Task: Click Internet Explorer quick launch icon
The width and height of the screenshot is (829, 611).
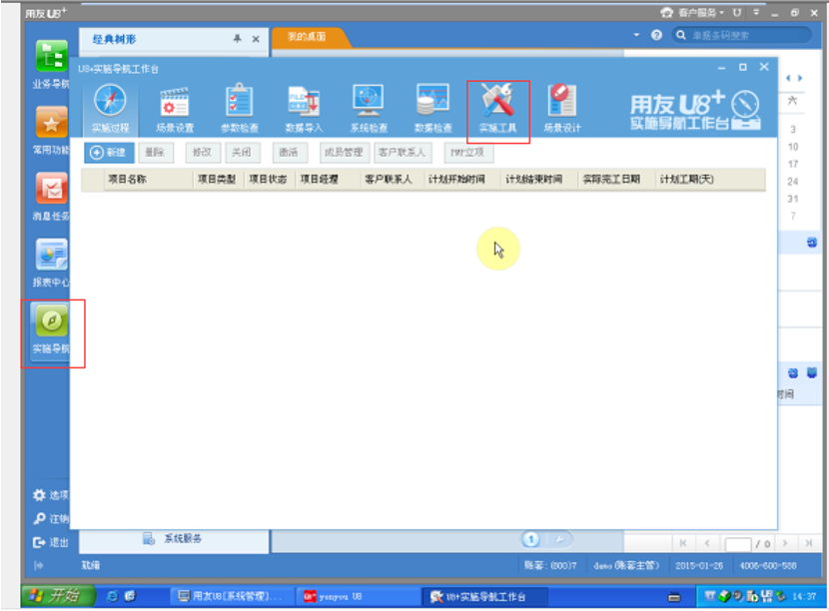Action: pyautogui.click(x=112, y=597)
